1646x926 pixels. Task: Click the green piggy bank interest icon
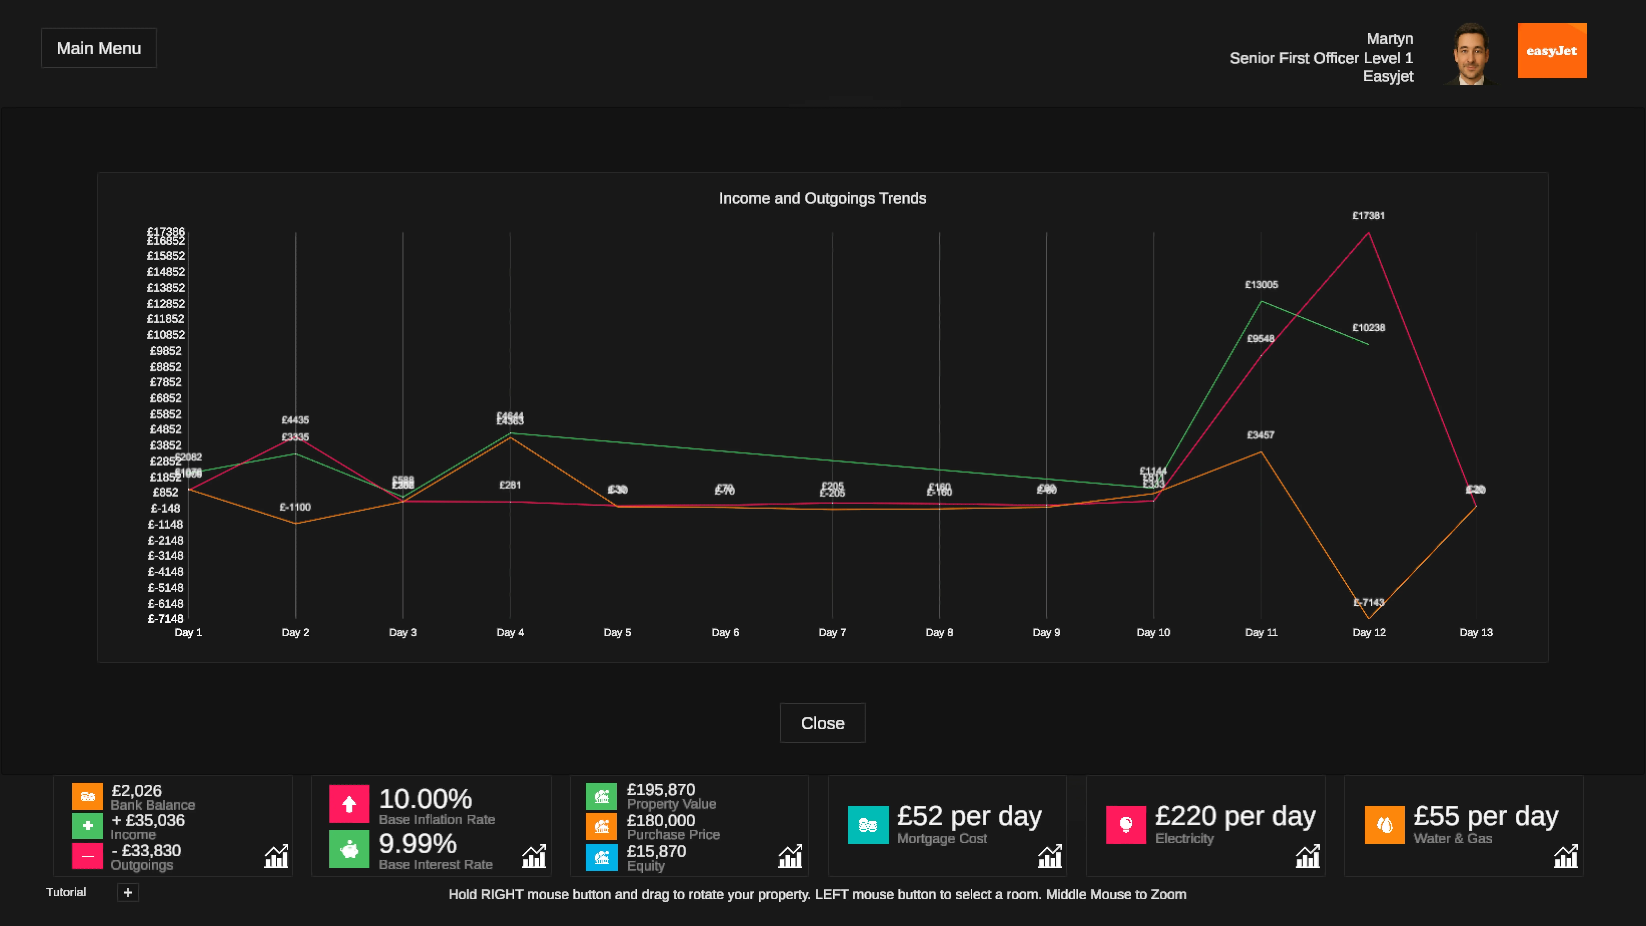click(349, 849)
